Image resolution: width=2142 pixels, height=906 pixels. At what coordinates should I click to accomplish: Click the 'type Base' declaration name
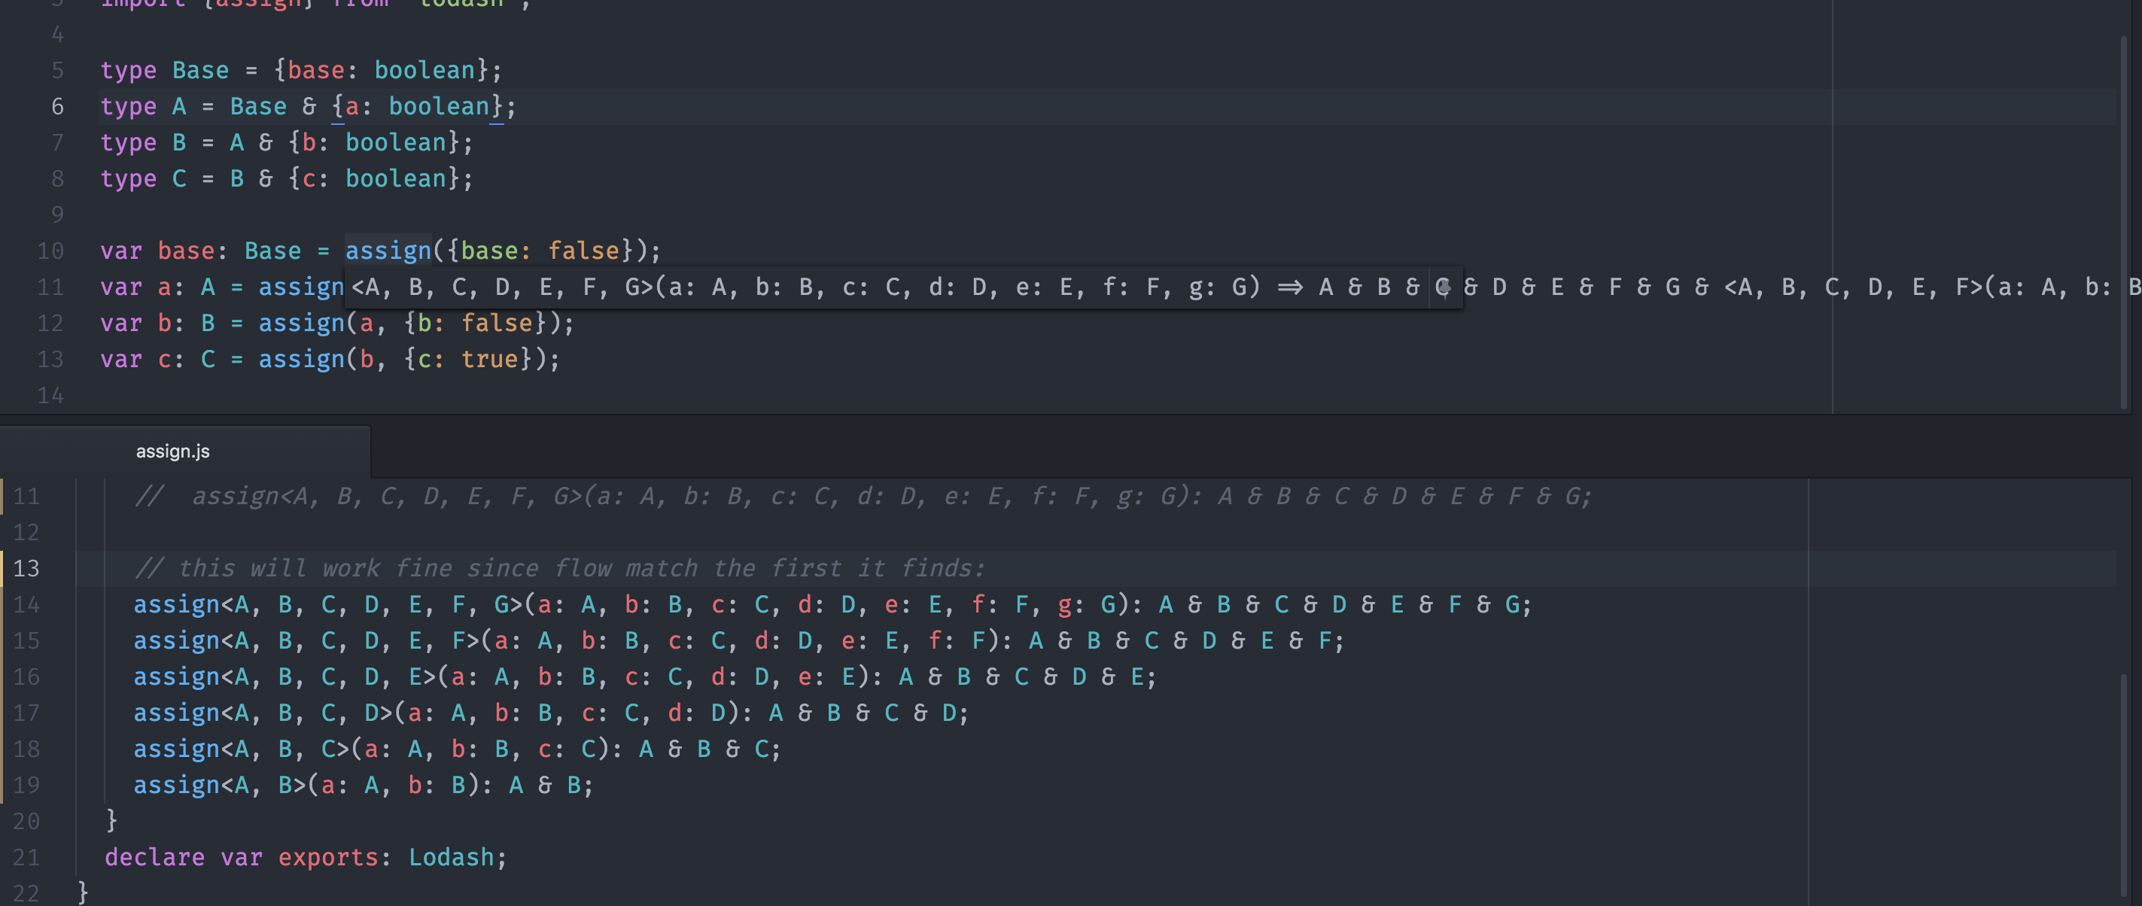[x=200, y=71]
